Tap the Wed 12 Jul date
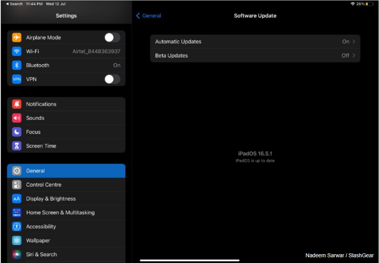 [56, 4]
